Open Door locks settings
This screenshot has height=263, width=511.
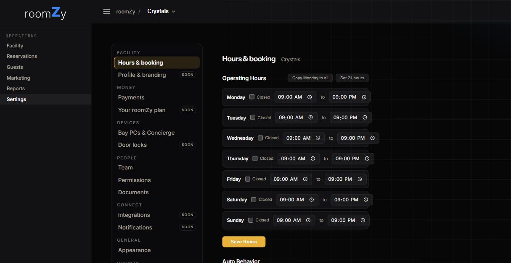(x=157, y=145)
